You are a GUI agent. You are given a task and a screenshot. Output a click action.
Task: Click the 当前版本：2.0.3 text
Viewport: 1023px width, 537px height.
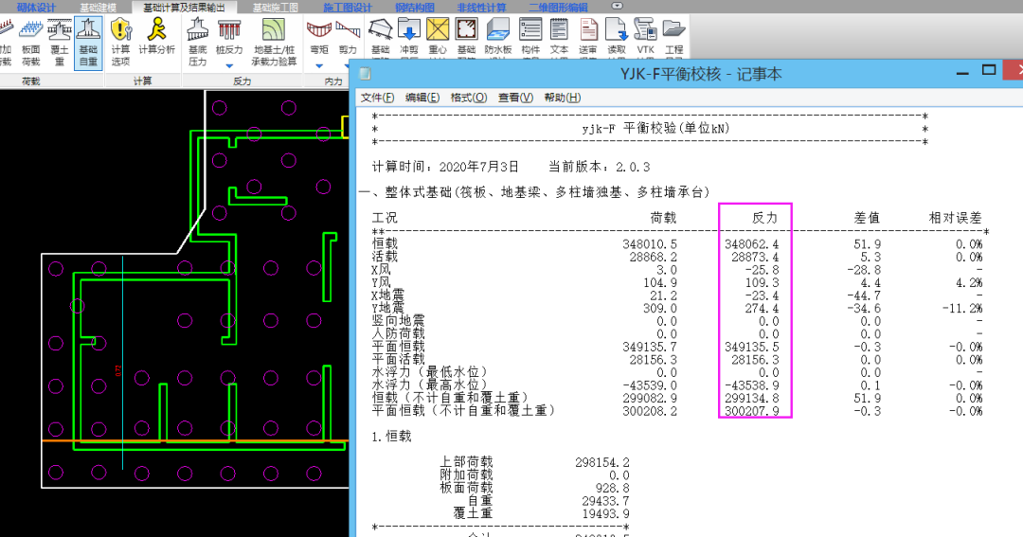tap(599, 167)
